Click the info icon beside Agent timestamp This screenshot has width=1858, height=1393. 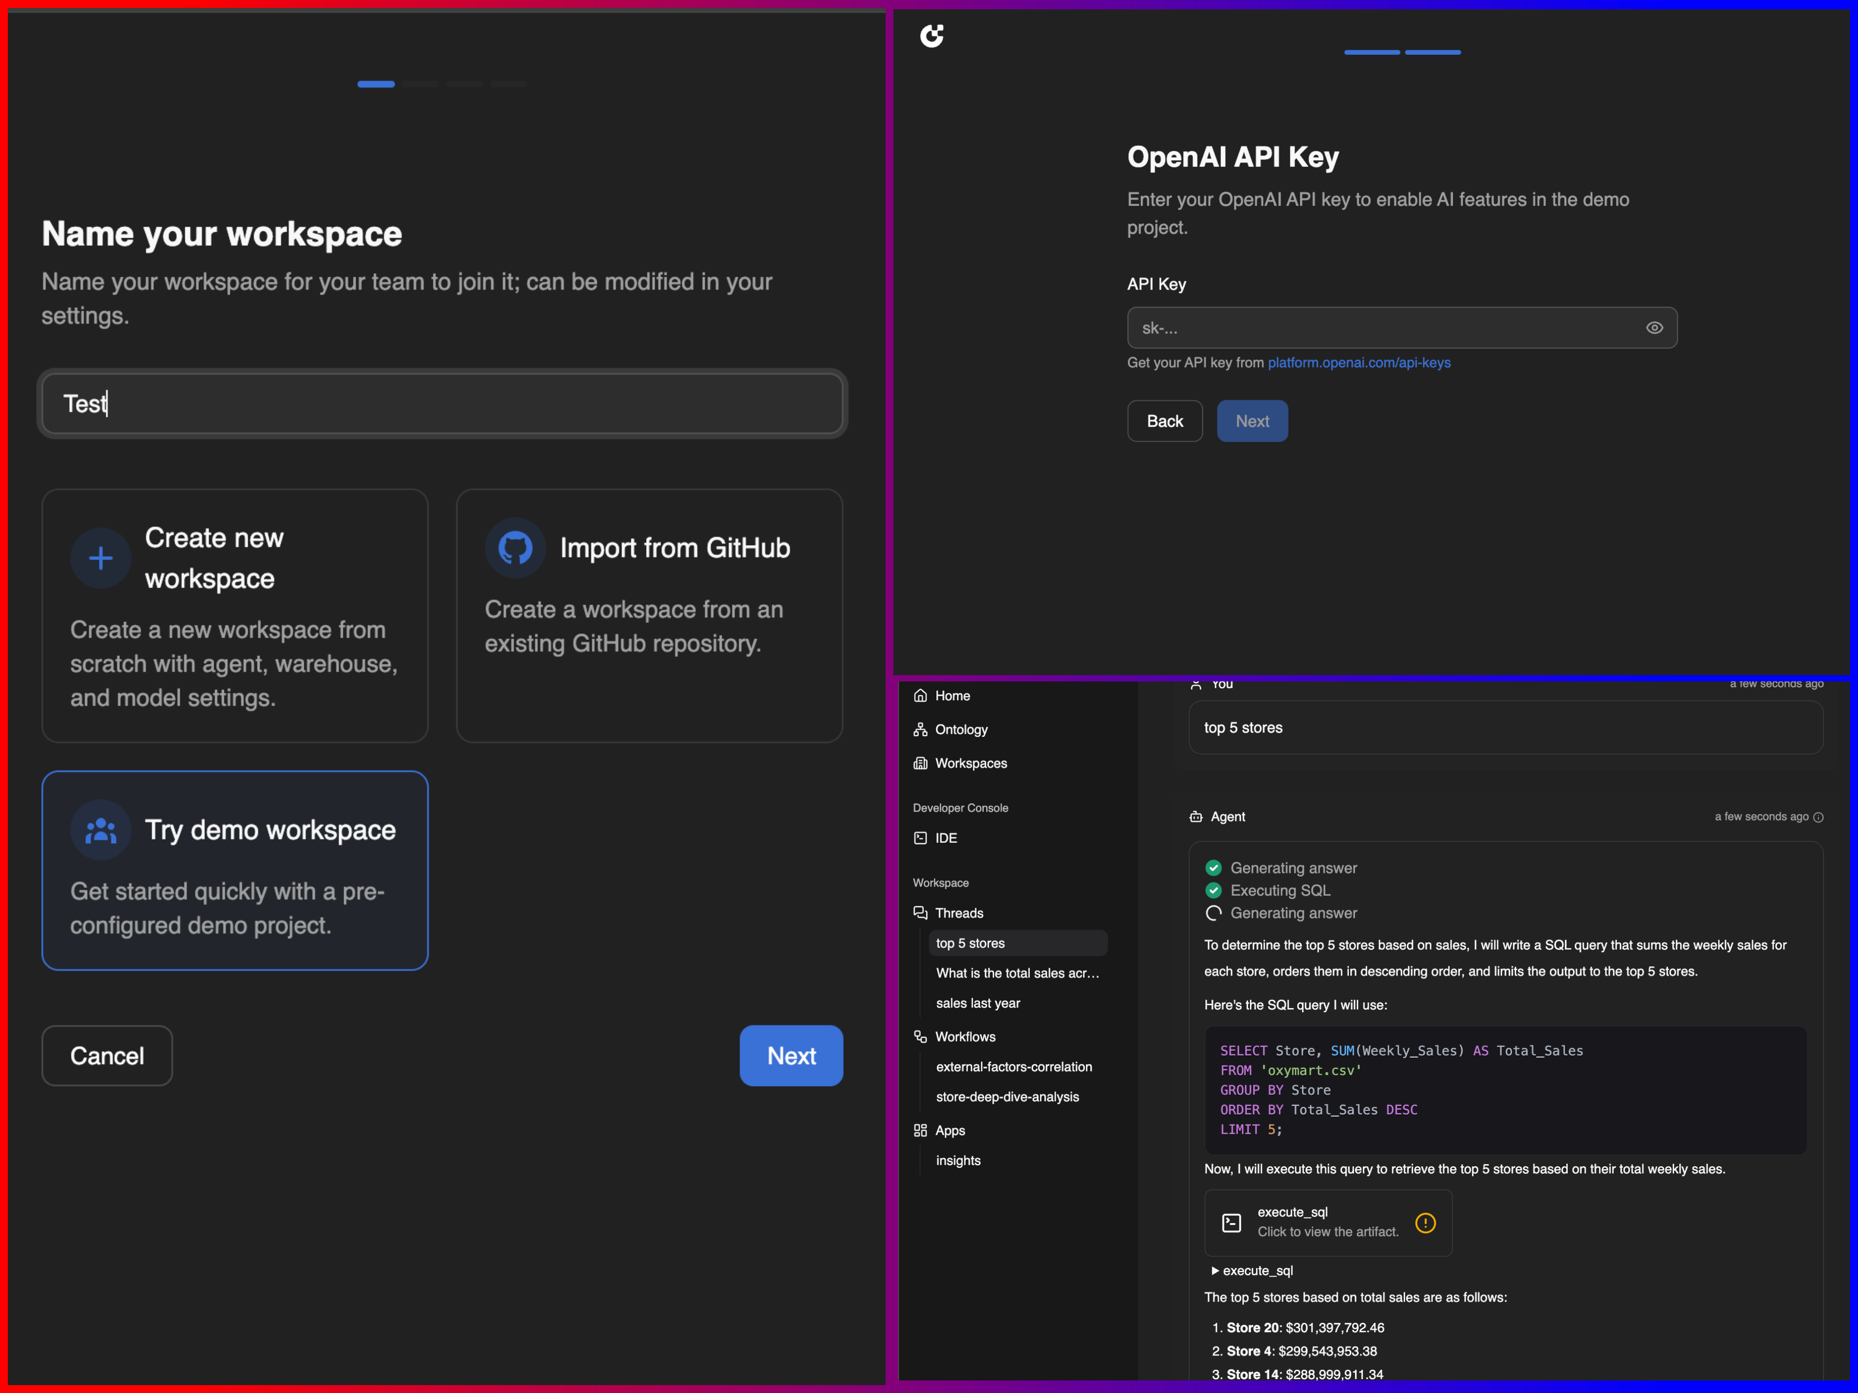pyautogui.click(x=1819, y=817)
